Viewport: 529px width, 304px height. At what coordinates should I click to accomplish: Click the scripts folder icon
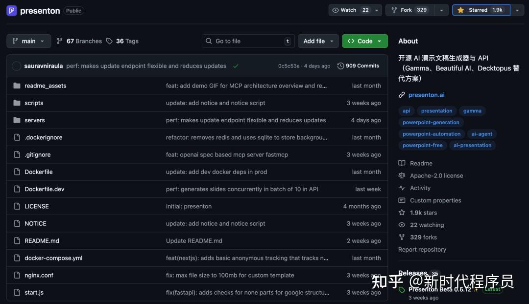tap(17, 103)
